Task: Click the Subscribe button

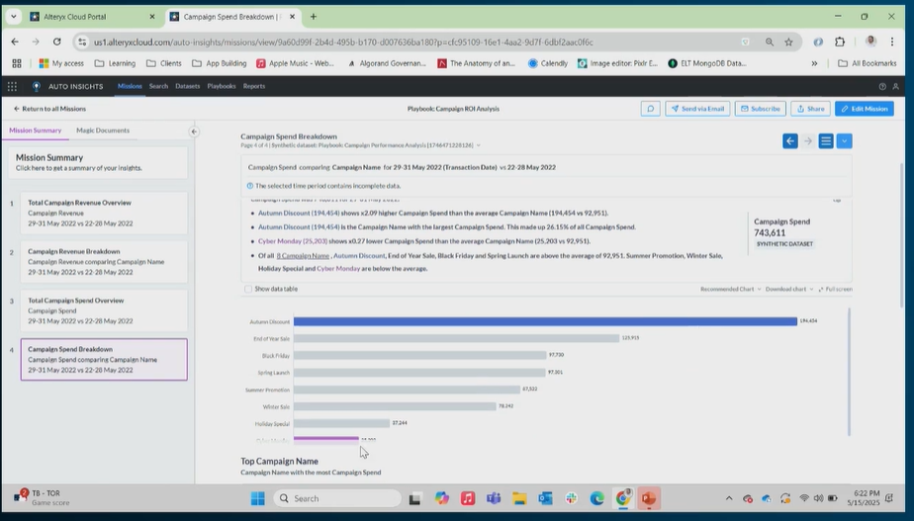Action: 760,109
